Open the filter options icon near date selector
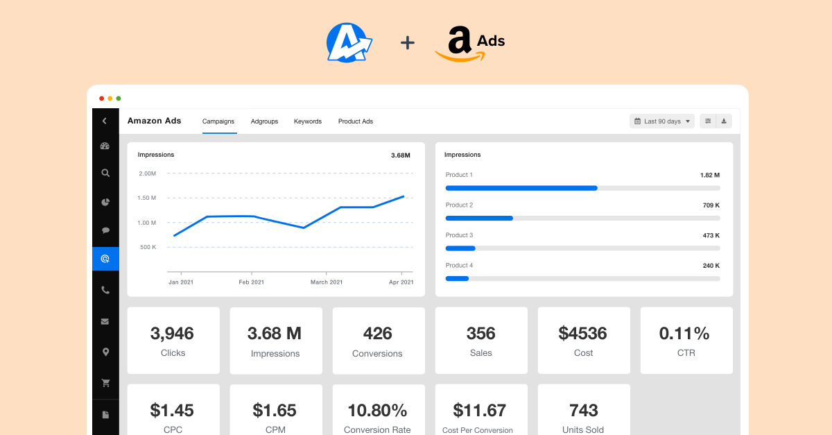Screen dimensions: 832x435 [x=707, y=121]
